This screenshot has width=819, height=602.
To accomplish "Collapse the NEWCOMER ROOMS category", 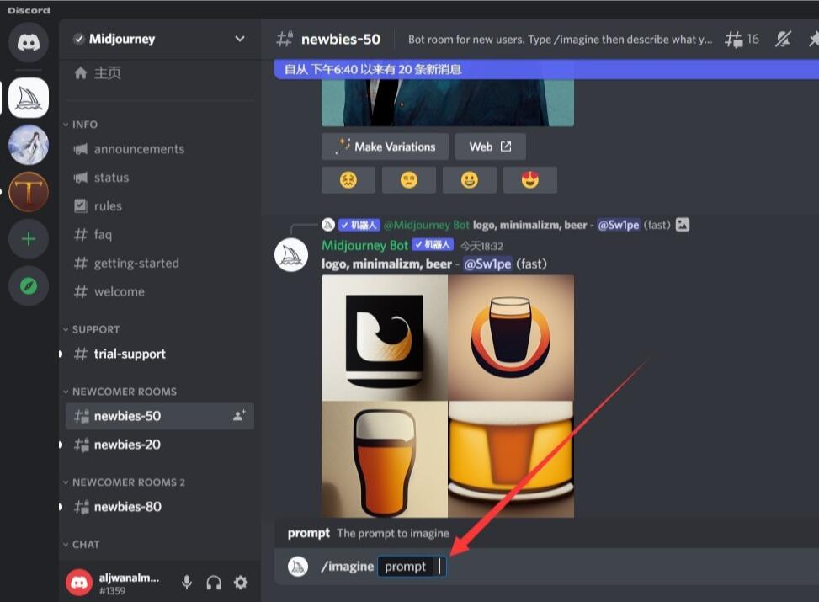I will pos(124,392).
